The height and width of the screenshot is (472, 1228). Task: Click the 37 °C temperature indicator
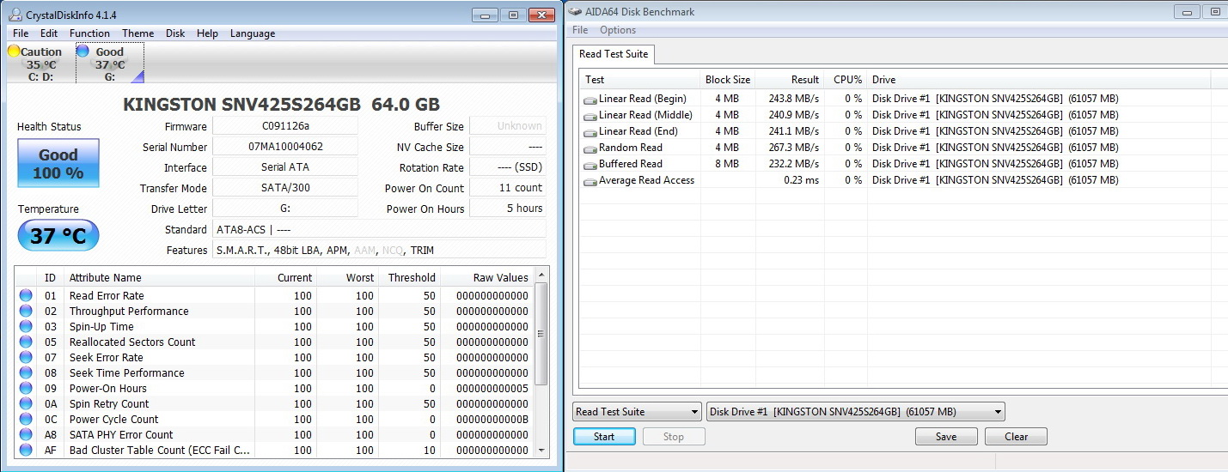[x=58, y=236]
